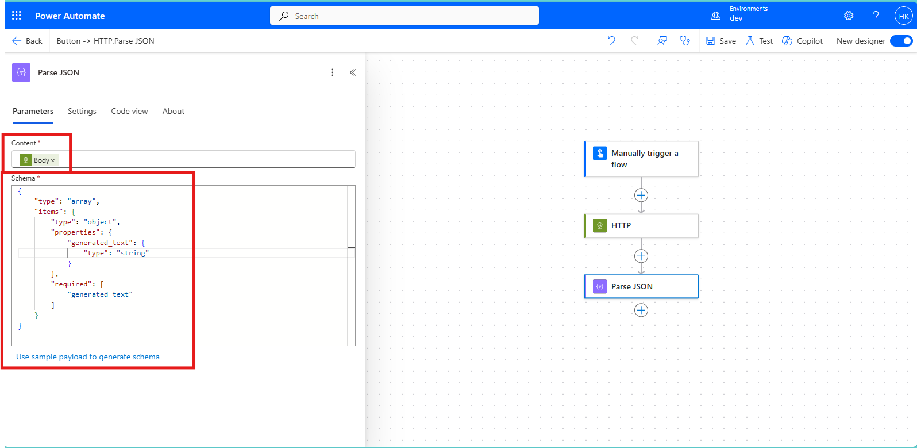Click the undo arrow icon

pos(611,41)
